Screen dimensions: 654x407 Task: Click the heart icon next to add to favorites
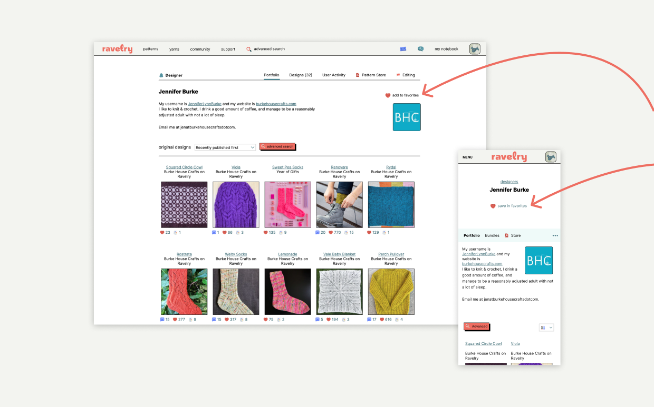point(388,95)
